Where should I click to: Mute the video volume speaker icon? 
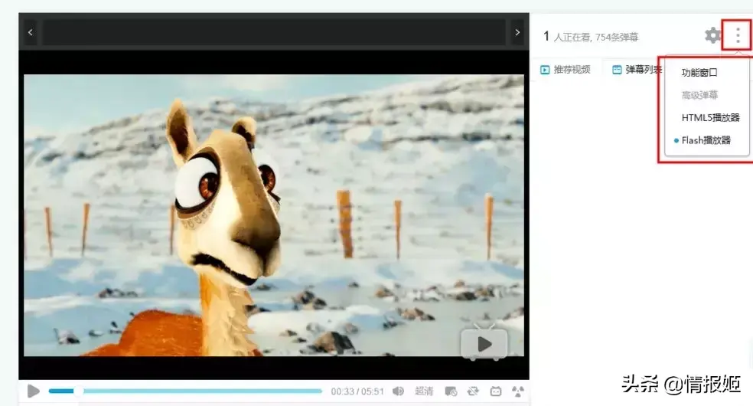click(x=398, y=391)
